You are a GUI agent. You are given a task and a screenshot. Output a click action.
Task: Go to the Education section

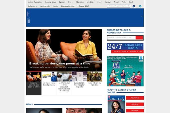coord(80,2)
